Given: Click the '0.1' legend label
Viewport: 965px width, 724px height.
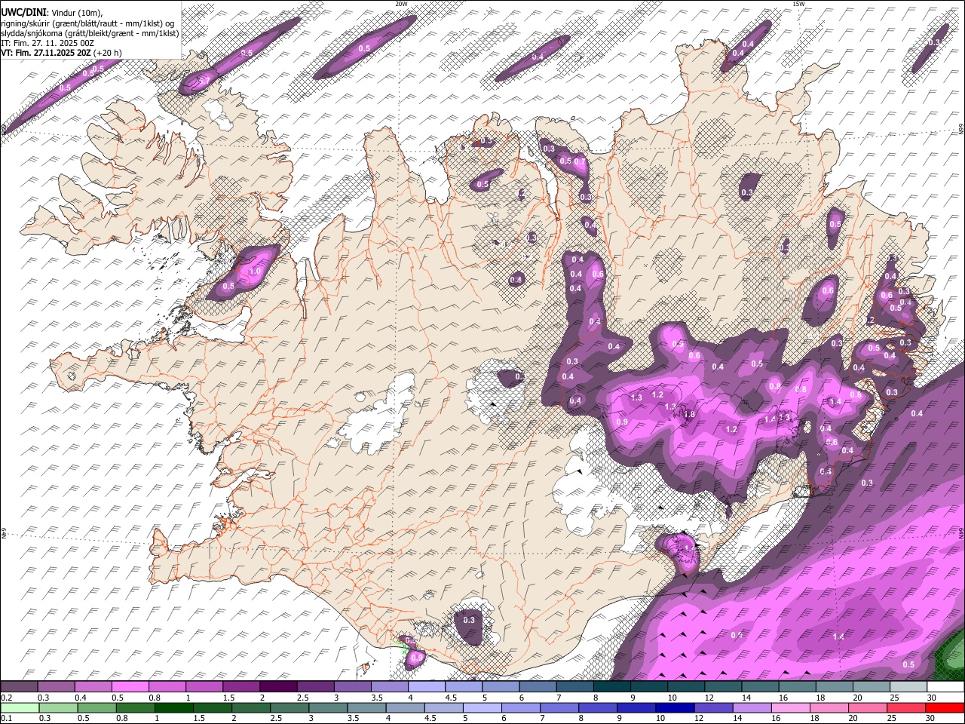Looking at the screenshot, I should click(7, 718).
